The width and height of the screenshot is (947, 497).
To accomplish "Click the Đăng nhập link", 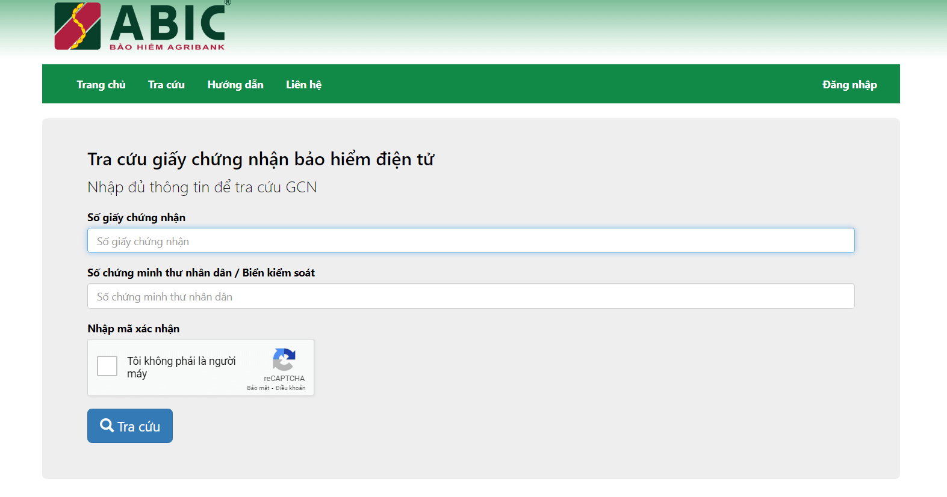I will point(849,85).
